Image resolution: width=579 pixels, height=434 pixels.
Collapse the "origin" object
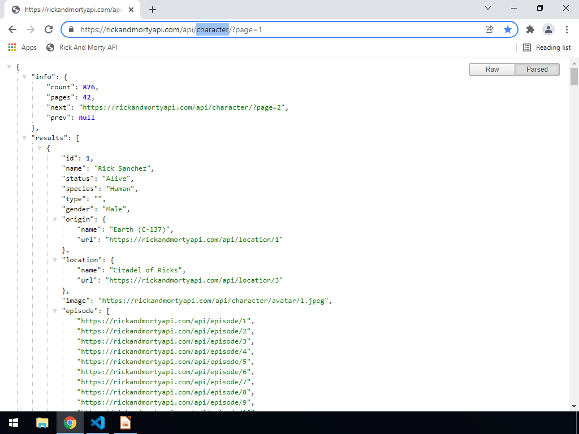pos(55,220)
